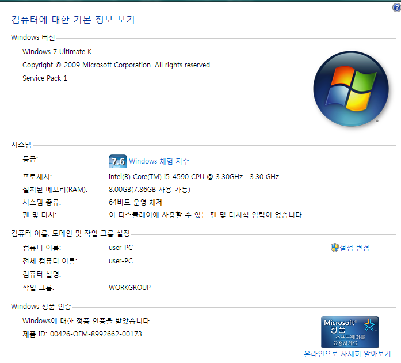Click the 작업 그룹 label
Viewport: 401px width, 363px height.
point(39,288)
